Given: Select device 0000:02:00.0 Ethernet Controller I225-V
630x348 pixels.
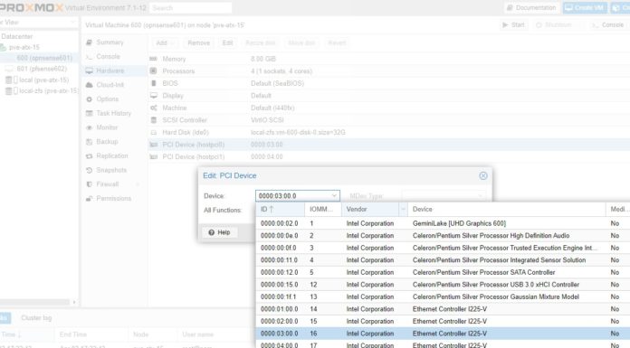Looking at the screenshot, I should [443, 322].
